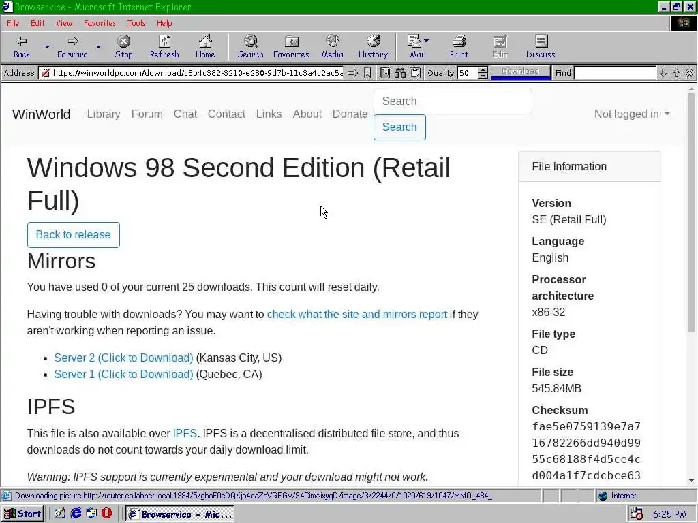Image resolution: width=698 pixels, height=523 pixels.
Task: Open the Forum navigation link
Action: 147,114
